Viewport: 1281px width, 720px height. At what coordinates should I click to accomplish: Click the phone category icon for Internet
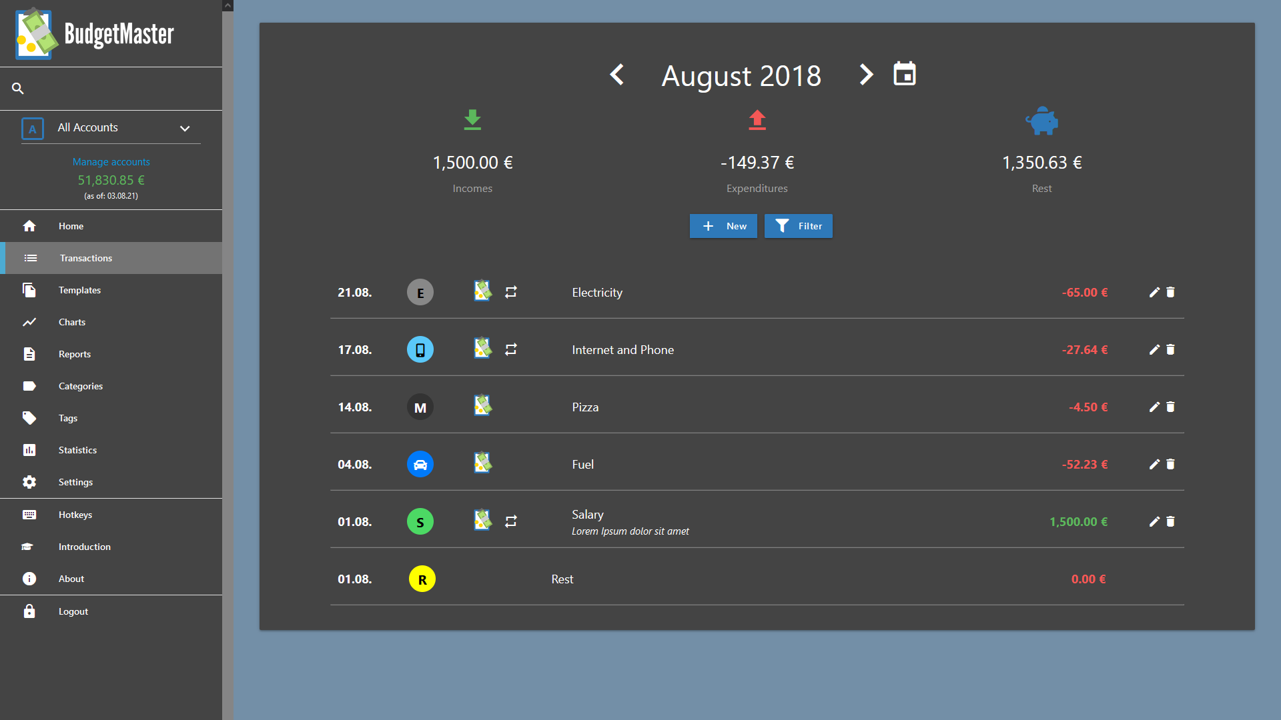pyautogui.click(x=420, y=350)
